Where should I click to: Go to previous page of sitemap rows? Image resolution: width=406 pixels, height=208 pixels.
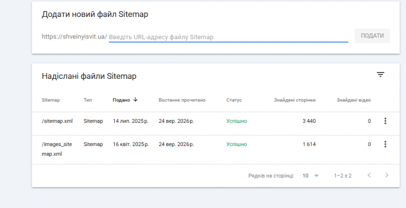(x=369, y=175)
